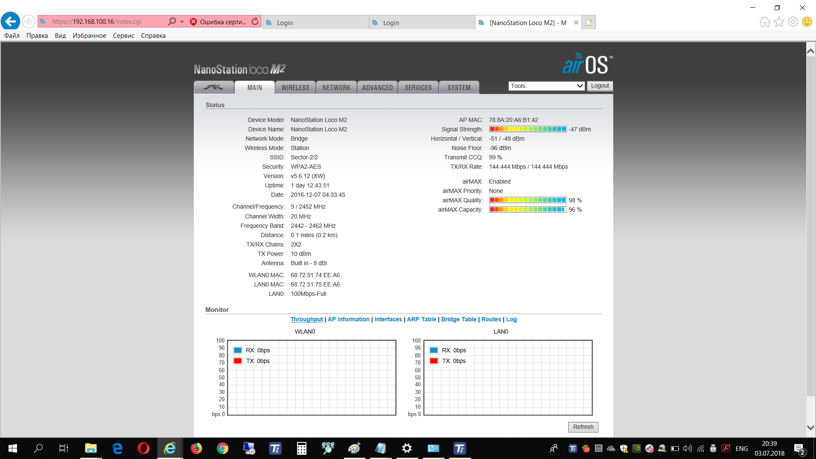This screenshot has width=816, height=459.
Task: Launch Opera from the taskbar
Action: [143, 448]
